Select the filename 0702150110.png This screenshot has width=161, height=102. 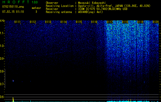[x=13, y=7]
